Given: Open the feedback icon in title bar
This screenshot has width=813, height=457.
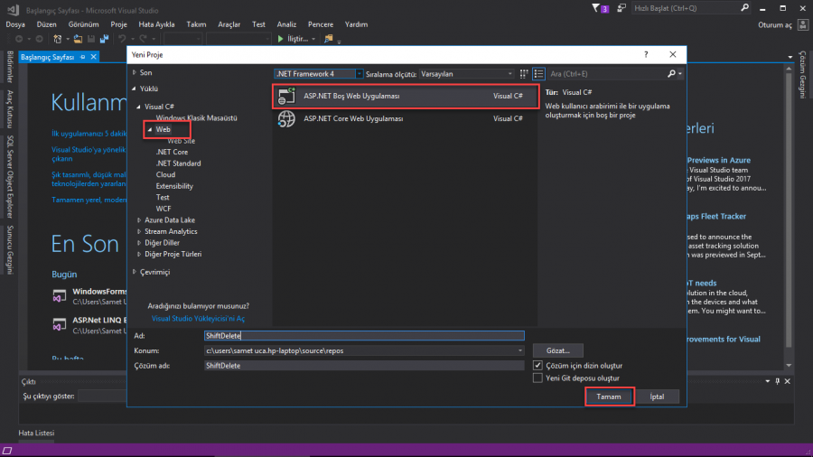Looking at the screenshot, I should [x=621, y=8].
